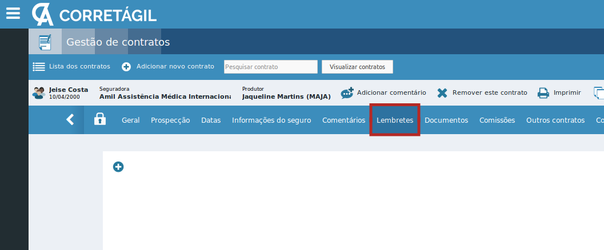Click the CorretÁgil logo
Screen dimensions: 604x250
[x=94, y=15]
